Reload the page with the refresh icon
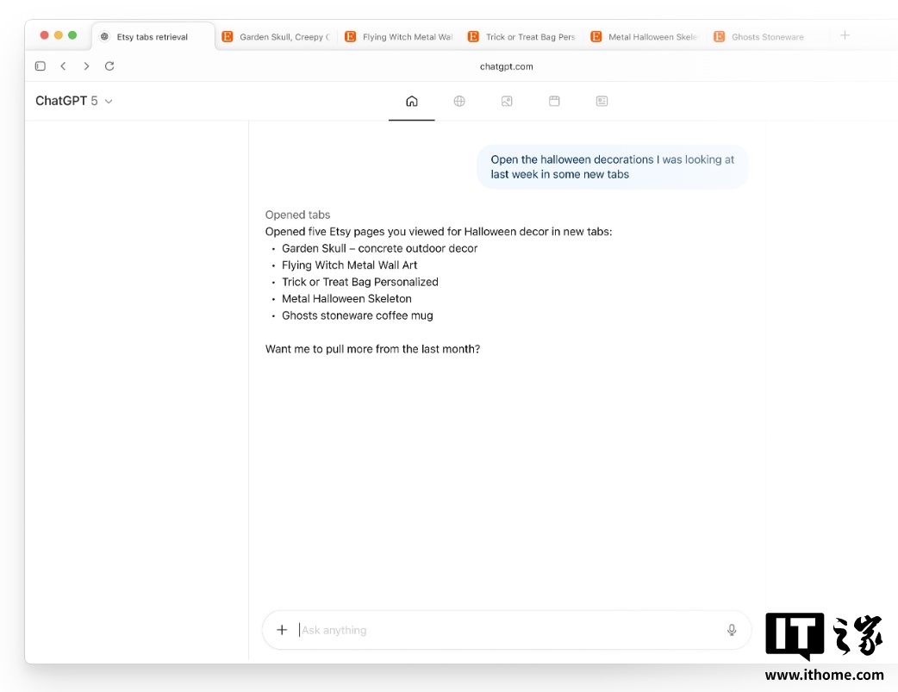The width and height of the screenshot is (898, 692). click(x=109, y=65)
